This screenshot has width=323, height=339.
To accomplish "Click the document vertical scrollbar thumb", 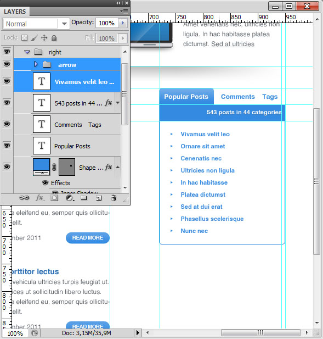I will pos(316,181).
